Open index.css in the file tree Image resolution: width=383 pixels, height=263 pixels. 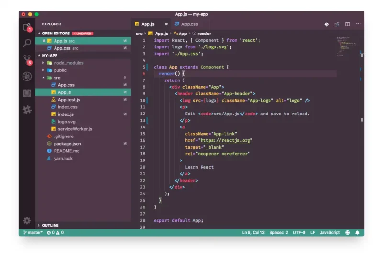(83, 107)
